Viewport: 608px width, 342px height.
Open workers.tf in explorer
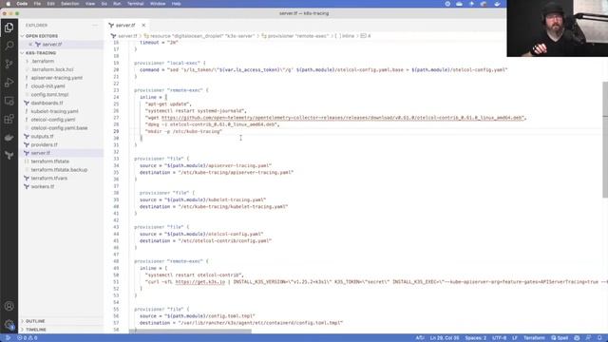pos(43,186)
